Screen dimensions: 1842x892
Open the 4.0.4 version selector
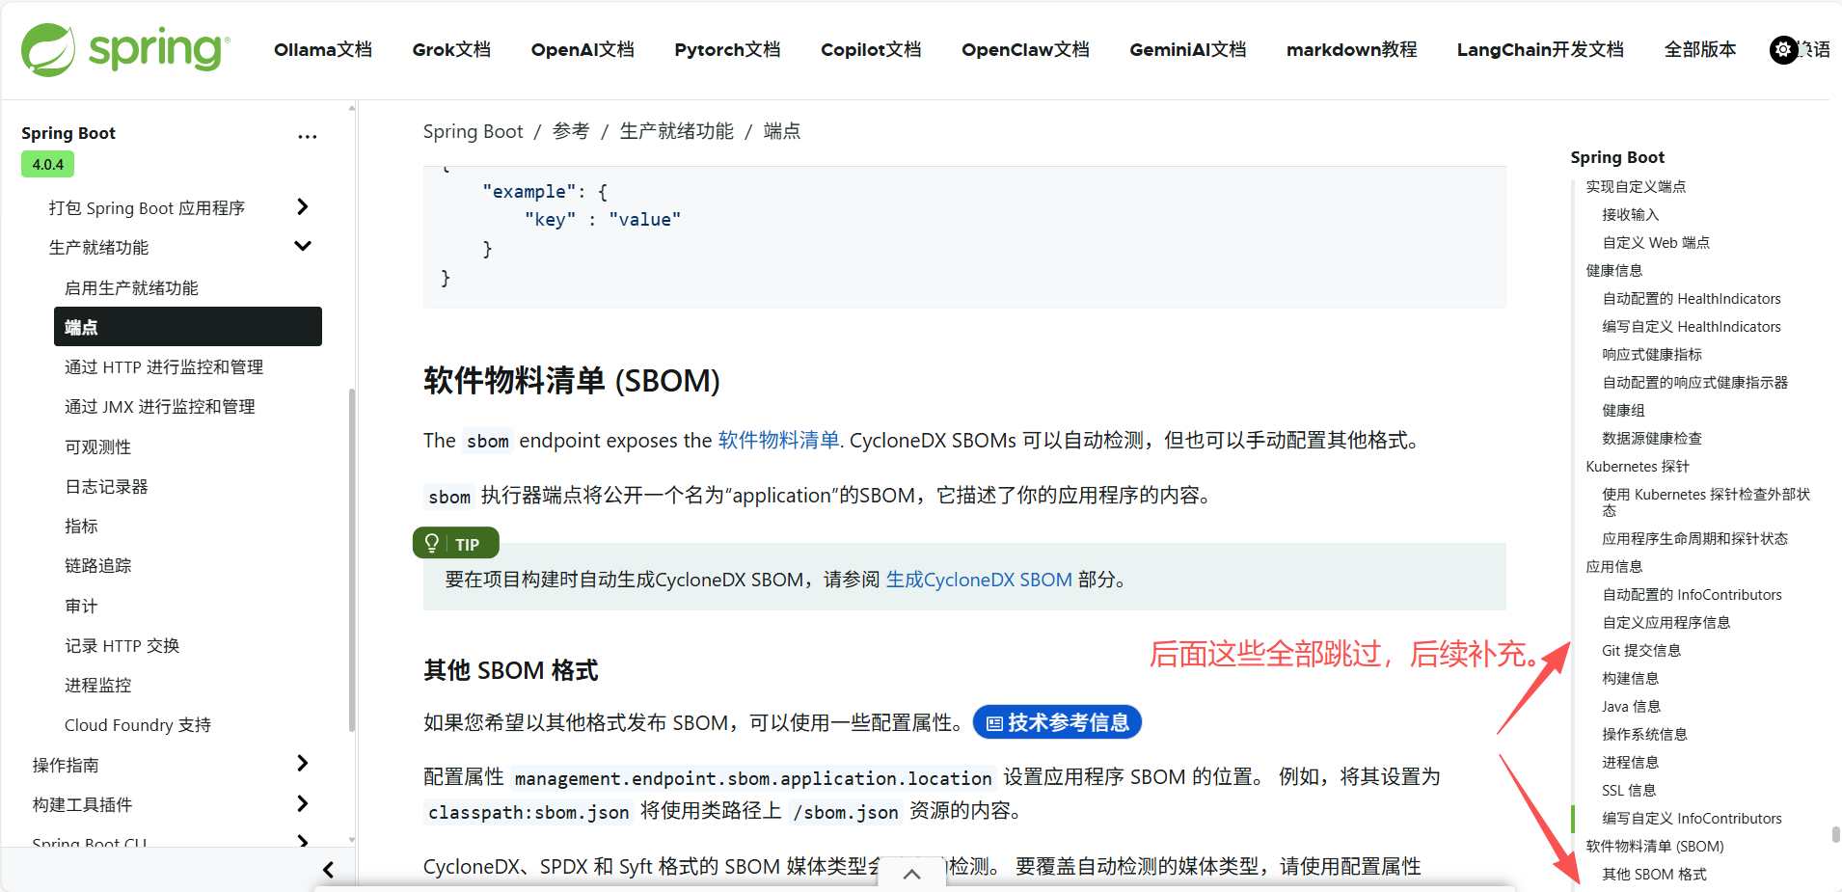47,164
